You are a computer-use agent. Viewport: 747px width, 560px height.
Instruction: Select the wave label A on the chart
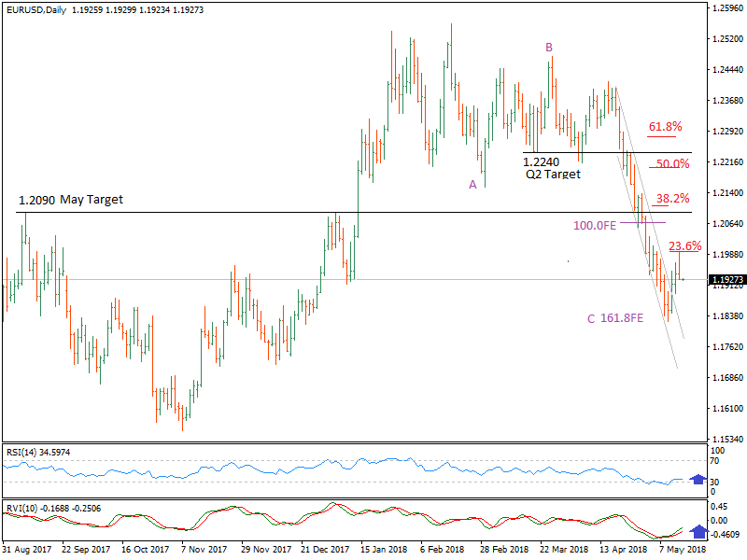pyautogui.click(x=473, y=185)
